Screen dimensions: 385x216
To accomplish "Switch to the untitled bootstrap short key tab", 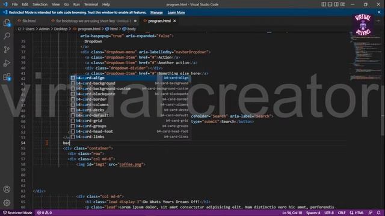I will pos(94,21).
